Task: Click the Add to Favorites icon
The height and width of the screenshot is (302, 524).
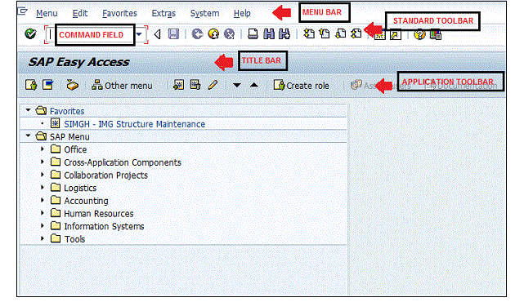Action: (178, 85)
